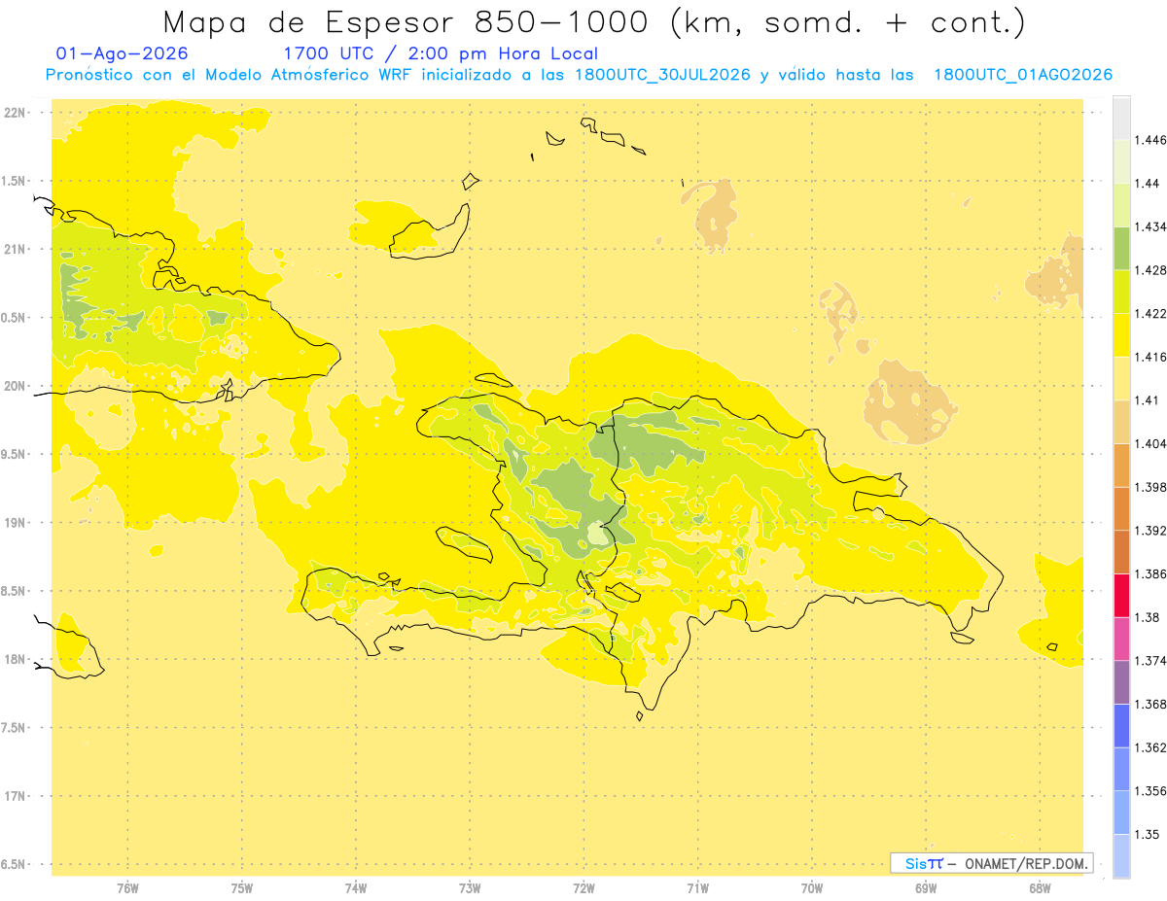Pick the tan colorbar swatch between 1.404 and 1.41
The width and height of the screenshot is (1167, 901).
tap(1121, 422)
